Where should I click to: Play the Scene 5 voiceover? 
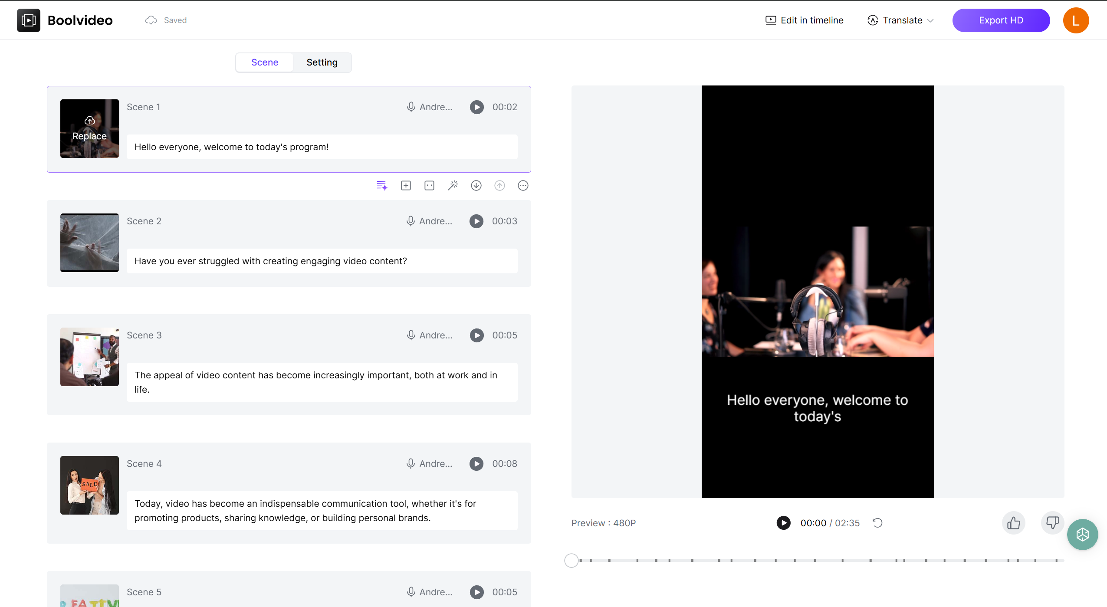[476, 592]
